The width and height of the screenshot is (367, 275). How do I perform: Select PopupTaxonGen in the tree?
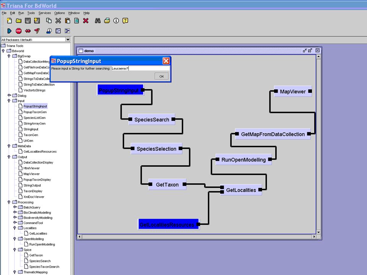(35, 112)
